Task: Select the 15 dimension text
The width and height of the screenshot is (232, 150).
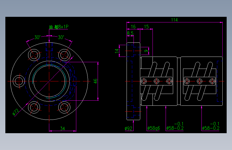Action: pos(146,27)
